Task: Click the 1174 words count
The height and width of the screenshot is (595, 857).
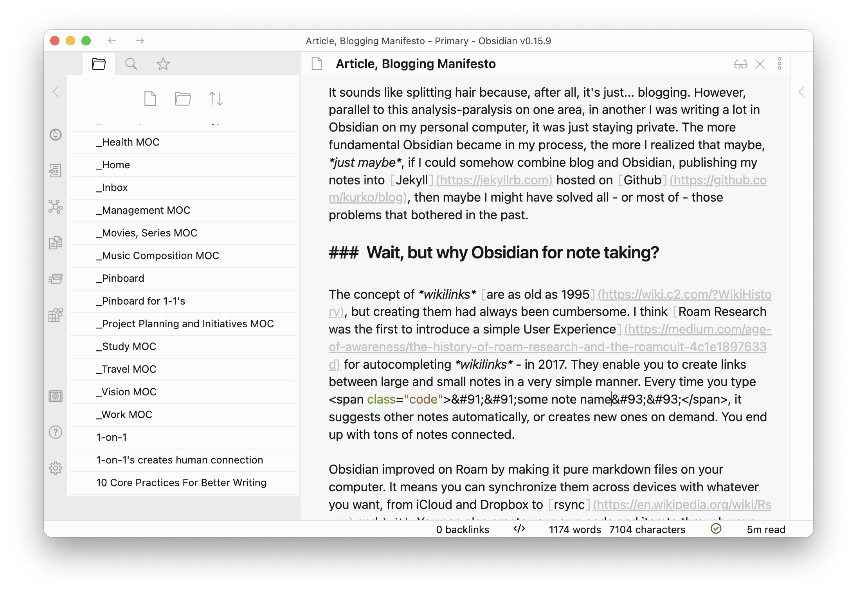Action: click(x=574, y=530)
